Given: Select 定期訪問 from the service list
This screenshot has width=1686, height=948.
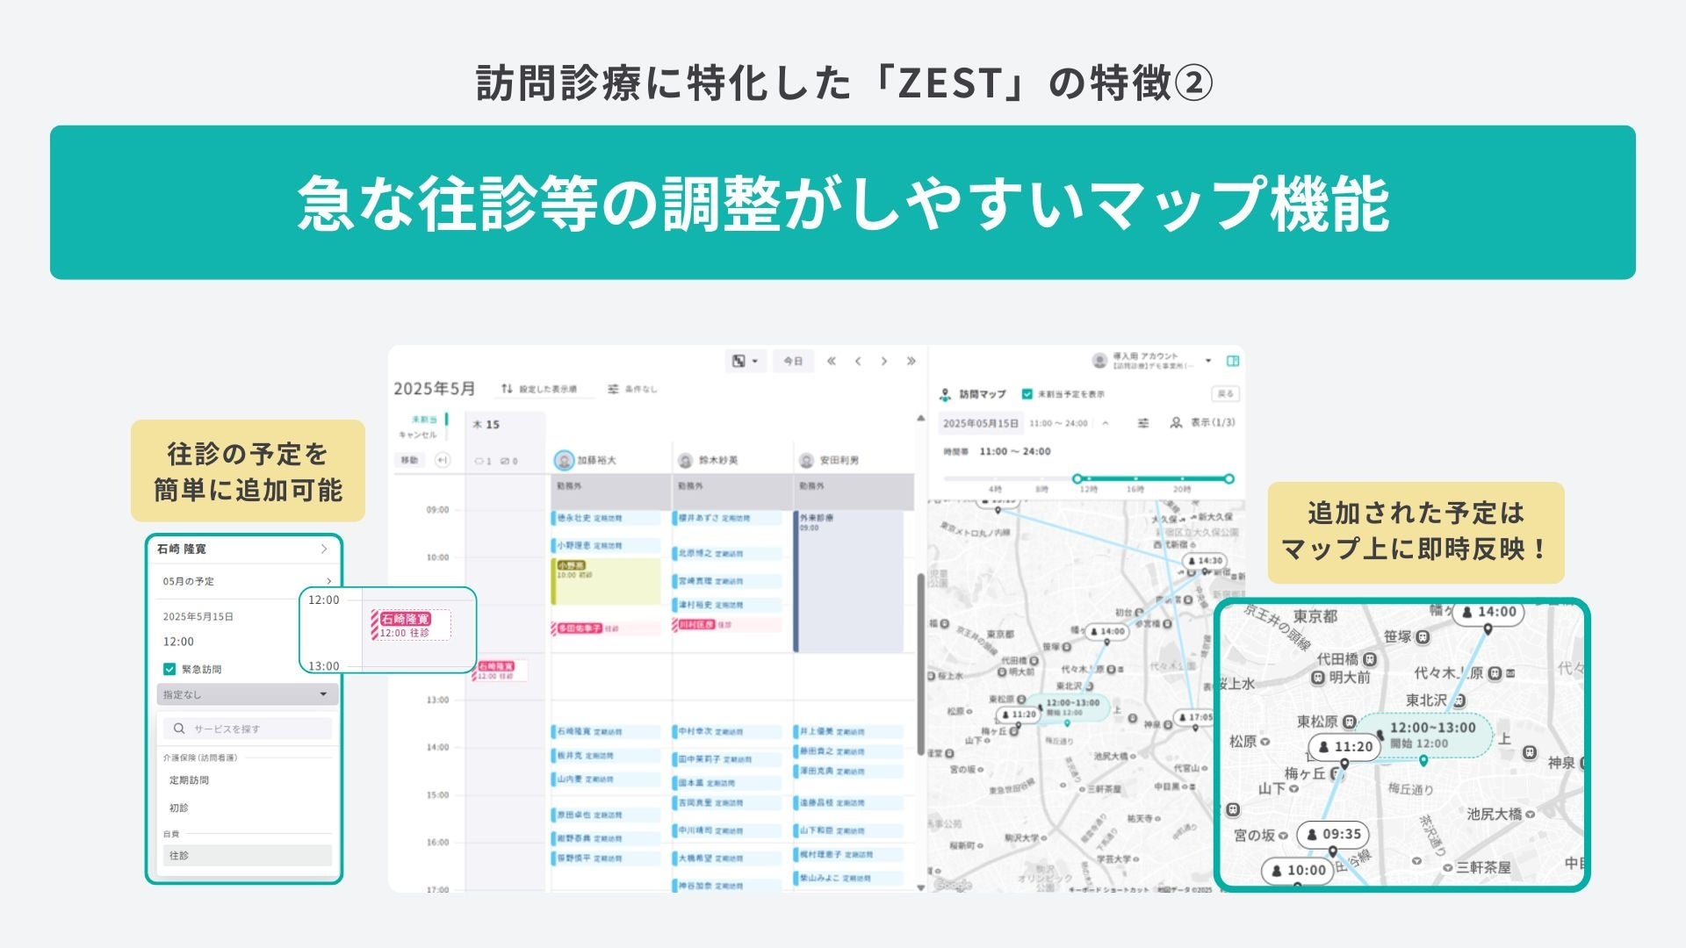Looking at the screenshot, I should click(x=190, y=779).
